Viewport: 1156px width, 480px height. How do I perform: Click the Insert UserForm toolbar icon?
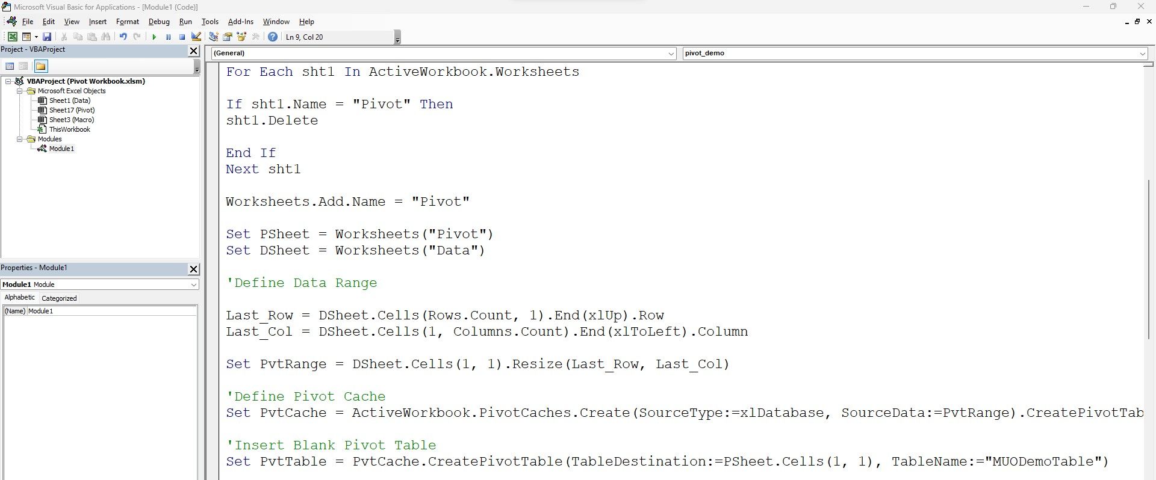pyautogui.click(x=26, y=37)
